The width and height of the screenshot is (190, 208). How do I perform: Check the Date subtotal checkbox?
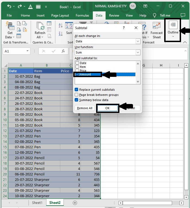point(77,63)
